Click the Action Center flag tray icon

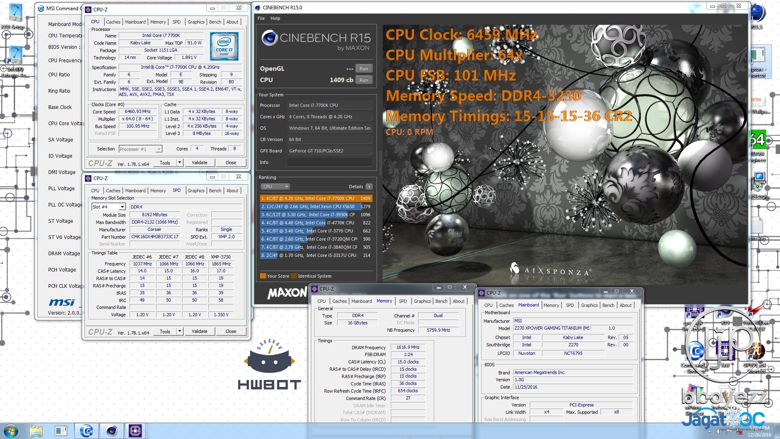coord(729,431)
